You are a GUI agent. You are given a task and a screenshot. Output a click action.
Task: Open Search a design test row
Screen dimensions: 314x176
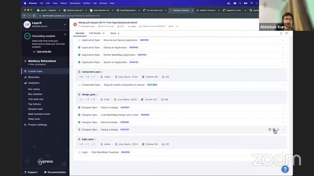click(181, 108)
